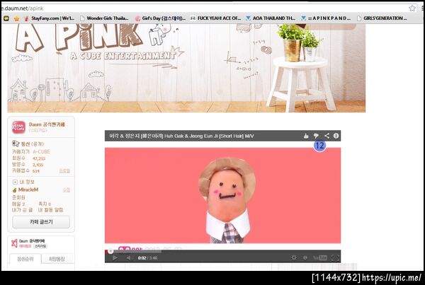Select the 희망응장 tab
This screenshot has width=425, height=285.
(x=57, y=259)
